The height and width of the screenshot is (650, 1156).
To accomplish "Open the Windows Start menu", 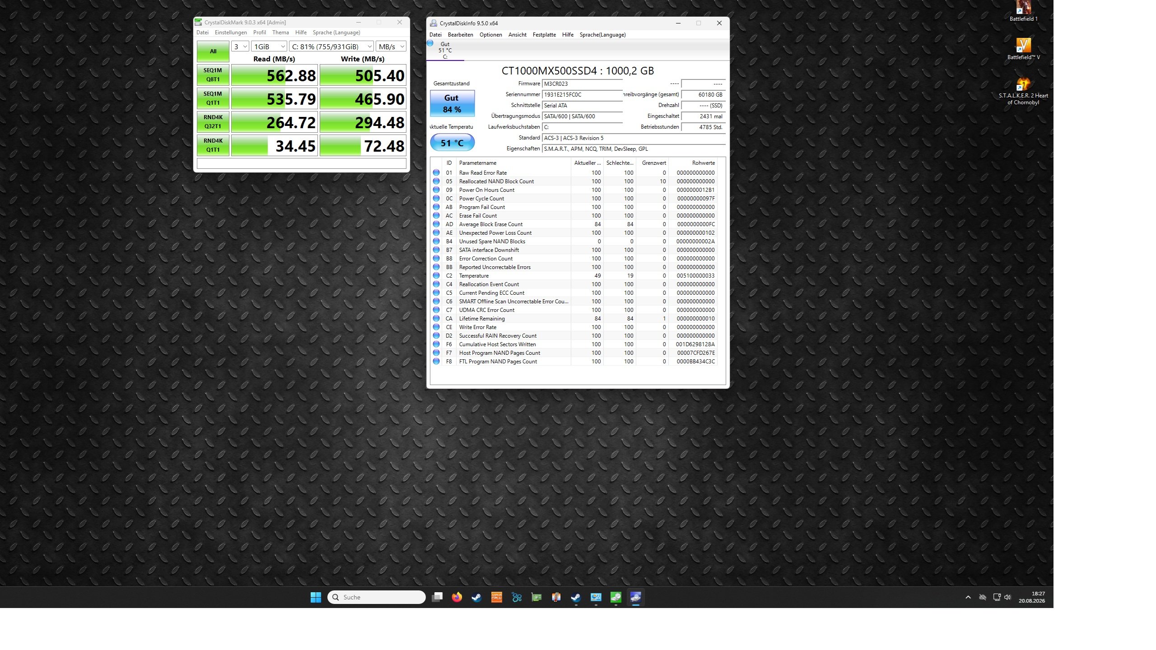I will click(x=316, y=597).
